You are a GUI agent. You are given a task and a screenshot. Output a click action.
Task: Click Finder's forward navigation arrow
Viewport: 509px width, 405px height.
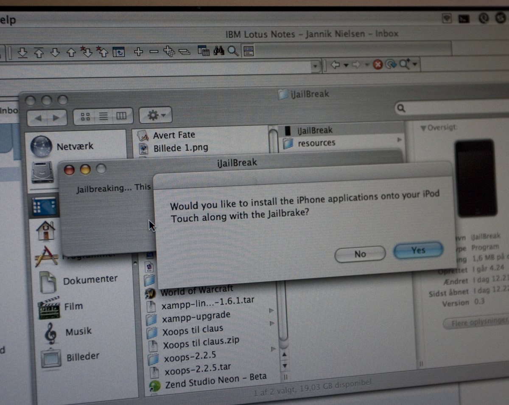[57, 118]
